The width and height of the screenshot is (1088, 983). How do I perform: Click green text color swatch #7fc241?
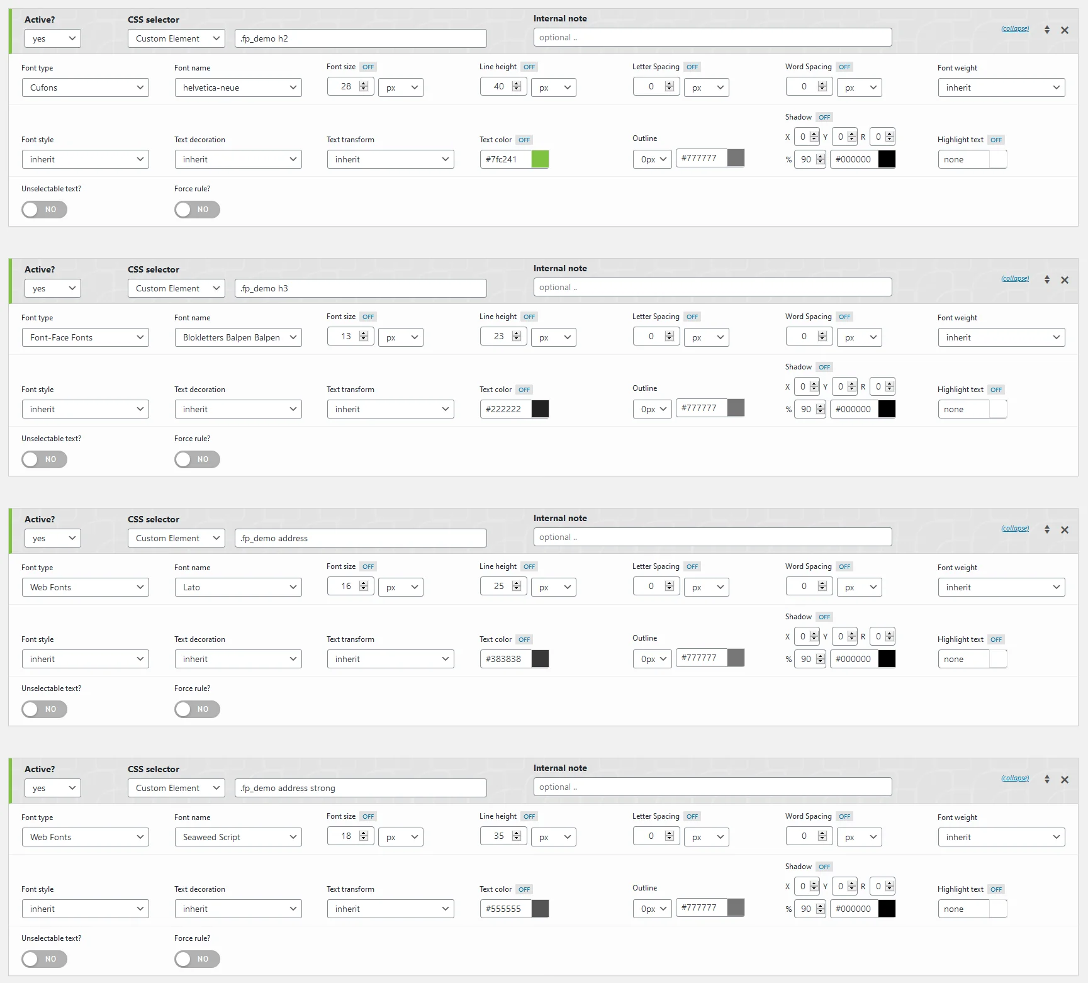click(540, 159)
